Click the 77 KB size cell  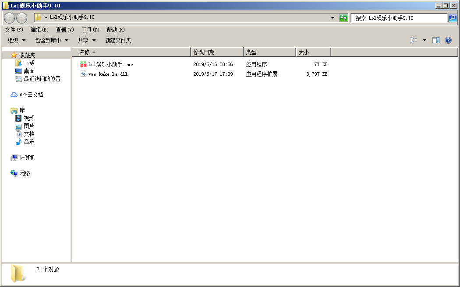(x=321, y=64)
